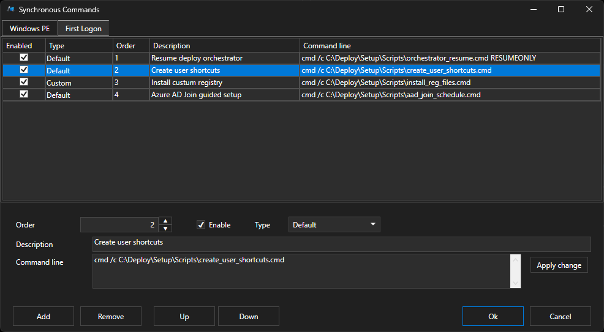Confirm with the Ok button
This screenshot has height=332, width=604.
[x=493, y=316]
